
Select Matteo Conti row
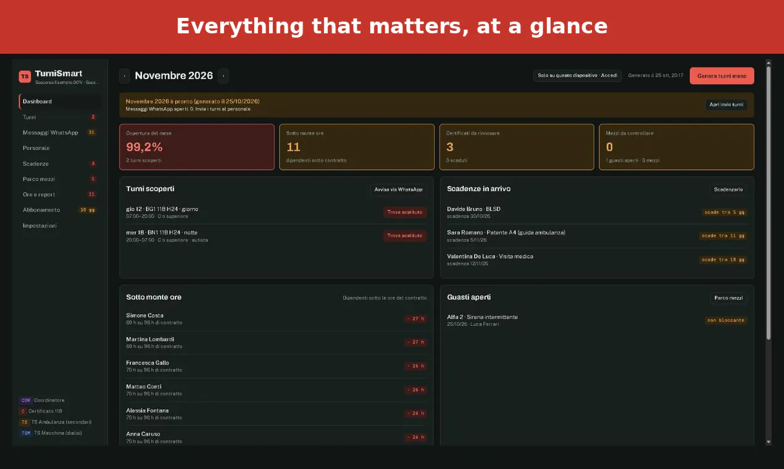(277, 390)
